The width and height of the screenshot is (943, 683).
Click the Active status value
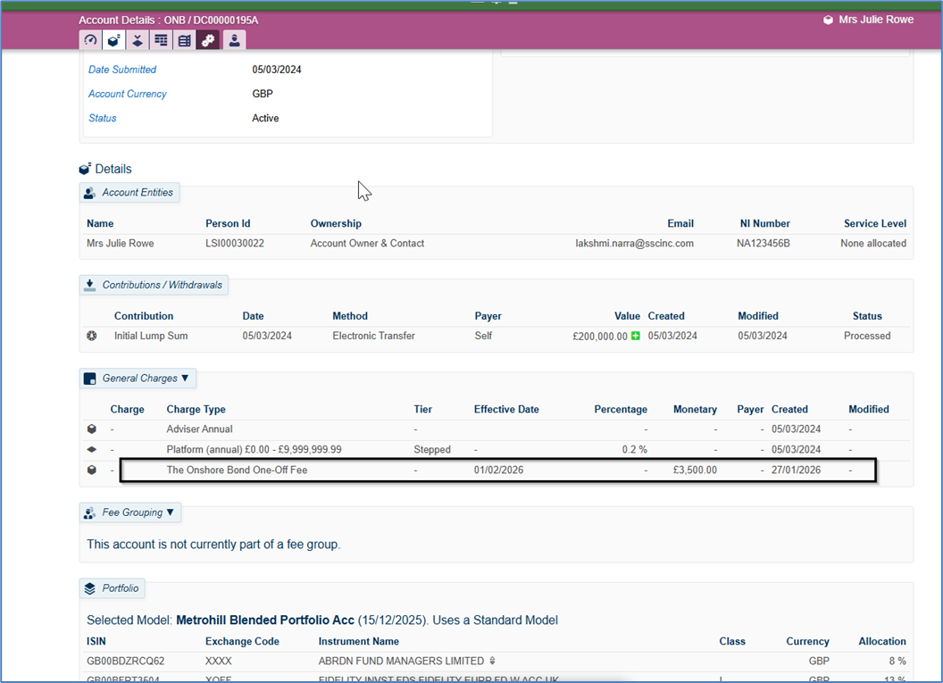[265, 118]
